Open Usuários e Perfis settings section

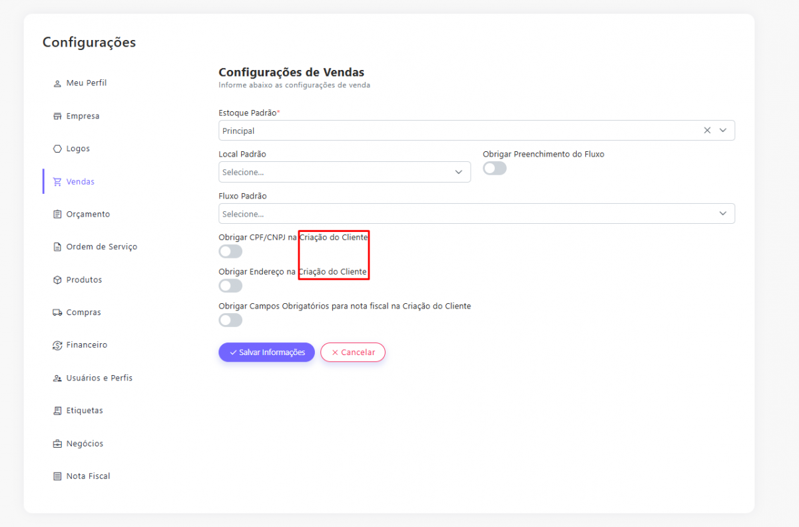(99, 378)
